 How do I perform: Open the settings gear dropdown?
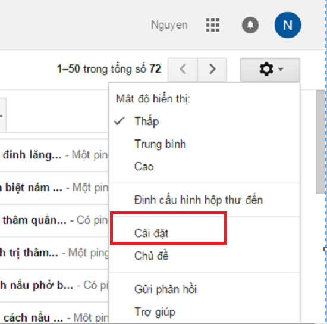tap(271, 69)
